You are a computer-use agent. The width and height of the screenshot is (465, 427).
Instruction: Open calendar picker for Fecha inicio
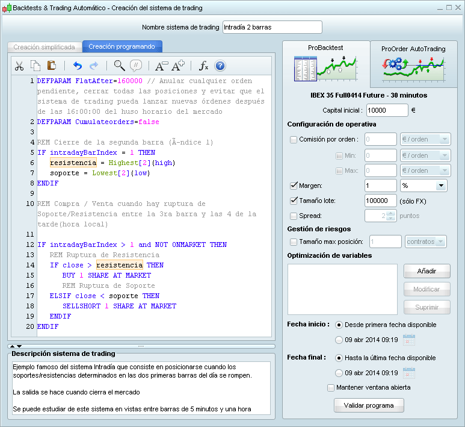click(409, 340)
